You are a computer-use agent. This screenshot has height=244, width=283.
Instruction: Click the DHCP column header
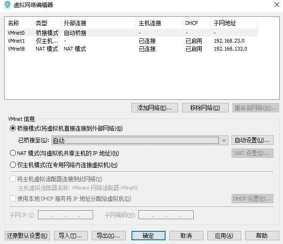[x=191, y=23]
